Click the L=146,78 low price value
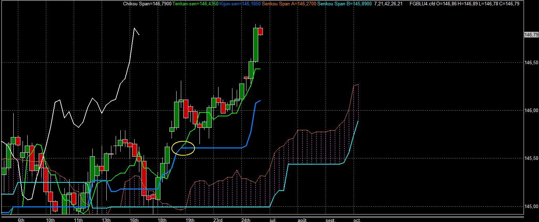 489,4
